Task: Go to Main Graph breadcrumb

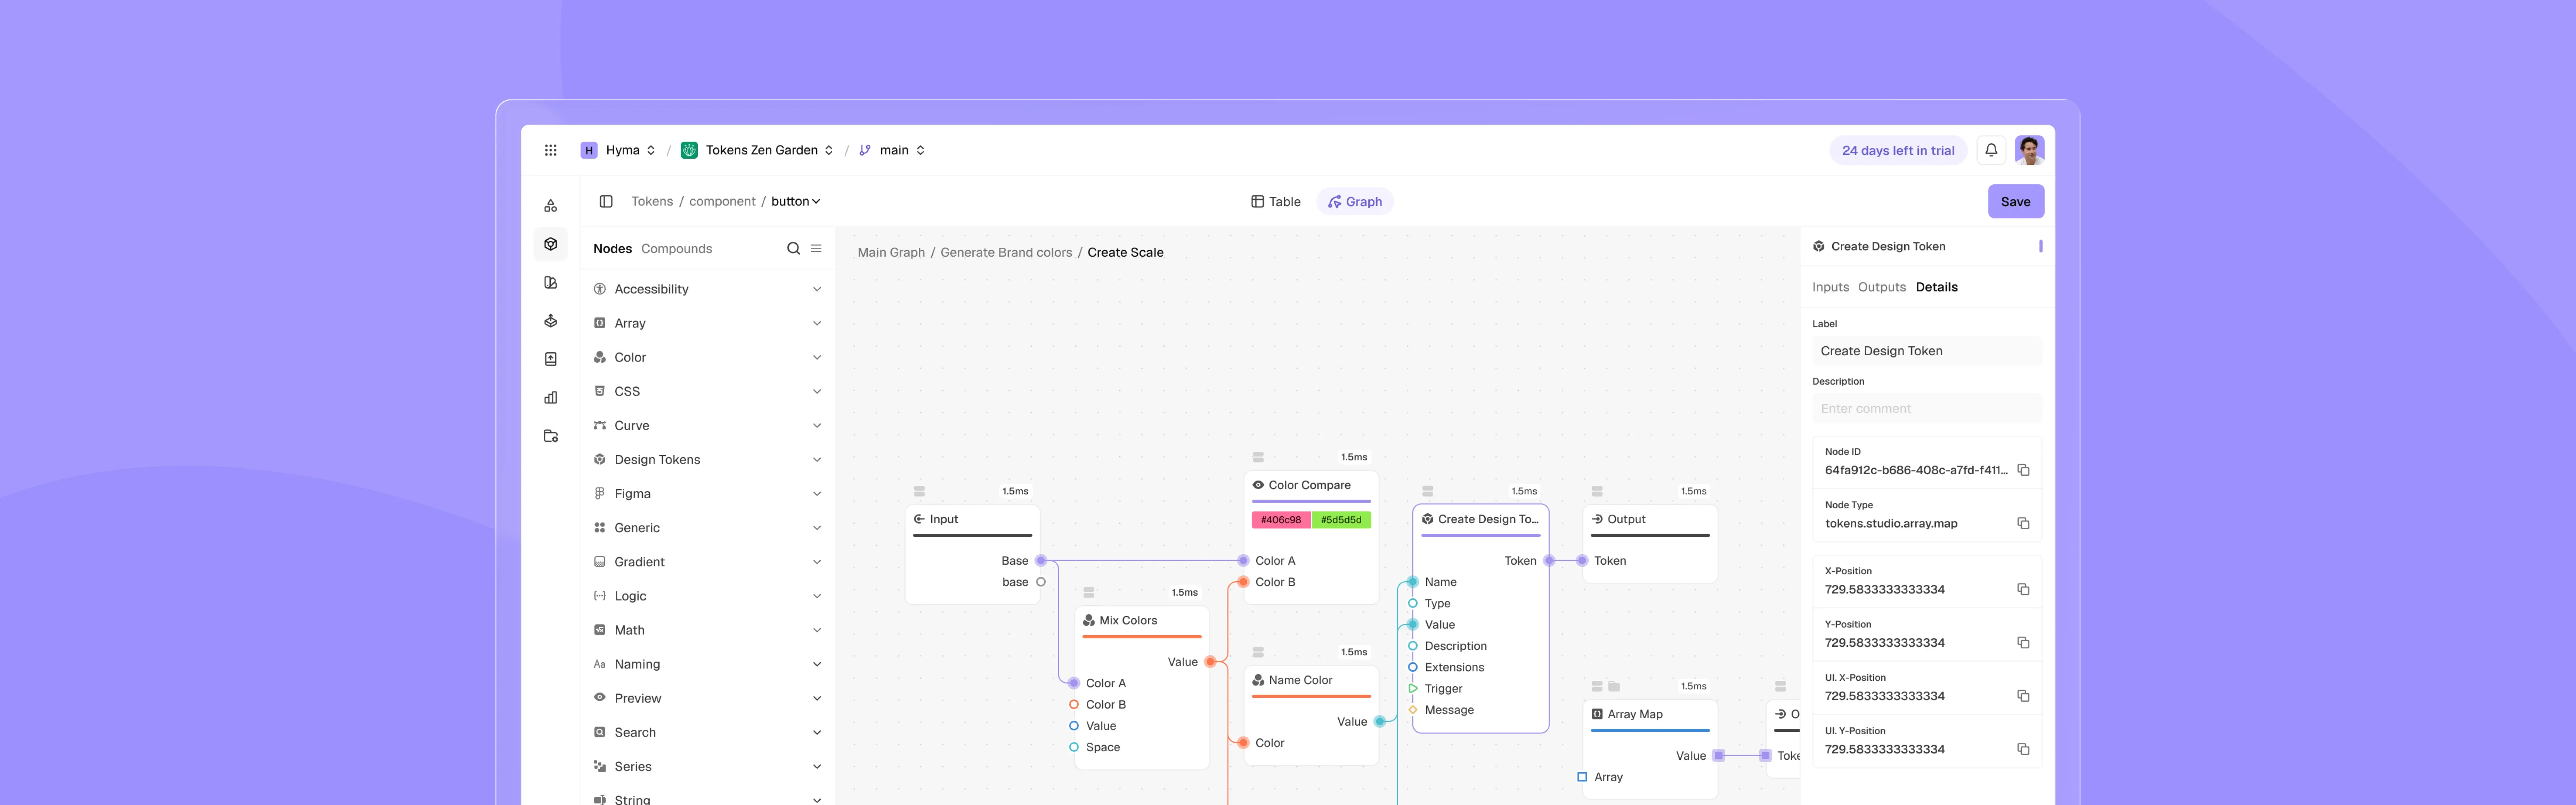Action: [x=891, y=253]
